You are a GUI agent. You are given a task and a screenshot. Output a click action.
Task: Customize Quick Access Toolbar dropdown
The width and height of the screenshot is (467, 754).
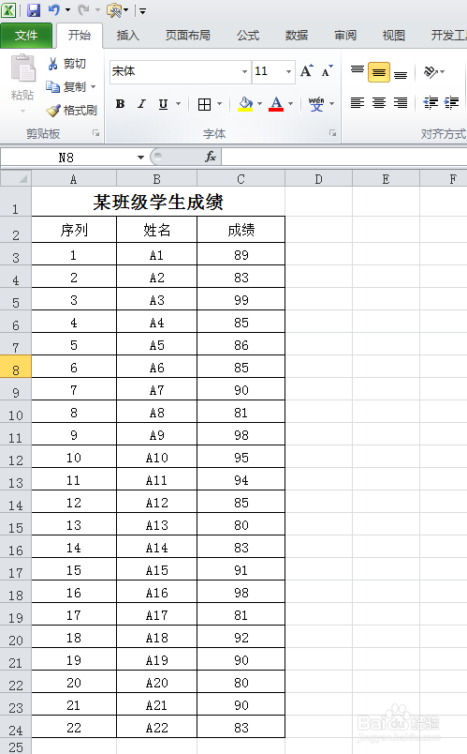[142, 10]
